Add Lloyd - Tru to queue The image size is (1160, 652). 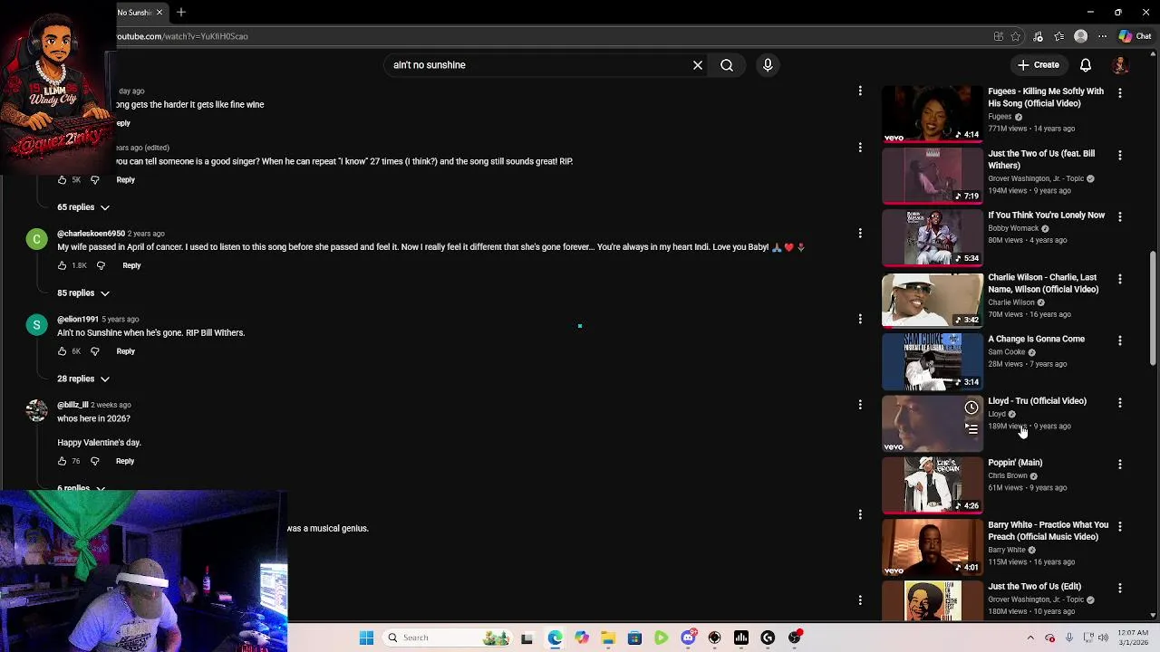(x=971, y=428)
